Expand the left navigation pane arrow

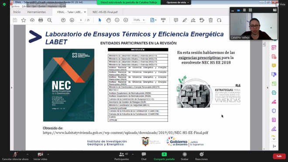[x=12, y=88]
